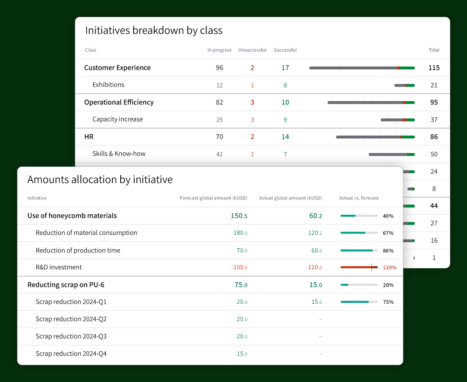
Task: Select the Use of honeycomb materials row
Action: [x=210, y=216]
